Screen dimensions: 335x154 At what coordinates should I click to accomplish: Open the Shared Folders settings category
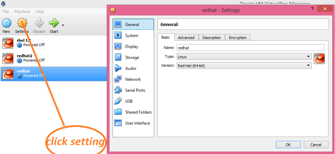pyautogui.click(x=133, y=112)
